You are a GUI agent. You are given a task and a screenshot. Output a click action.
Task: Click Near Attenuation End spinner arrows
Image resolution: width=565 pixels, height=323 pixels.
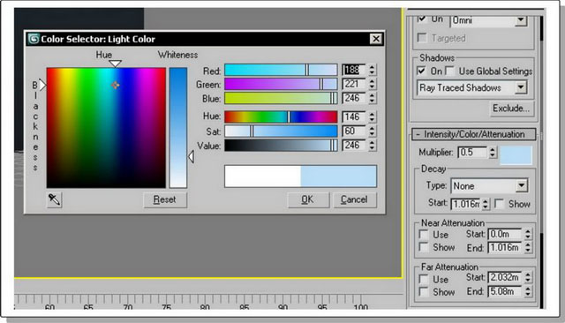[x=528, y=247]
